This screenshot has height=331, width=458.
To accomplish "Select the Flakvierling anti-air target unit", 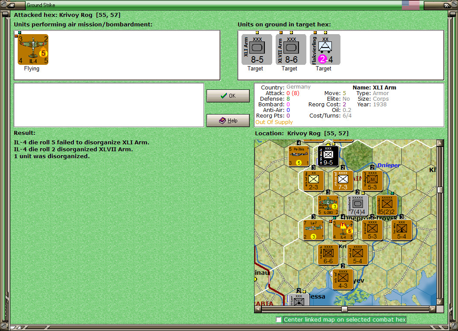I will 325,50.
